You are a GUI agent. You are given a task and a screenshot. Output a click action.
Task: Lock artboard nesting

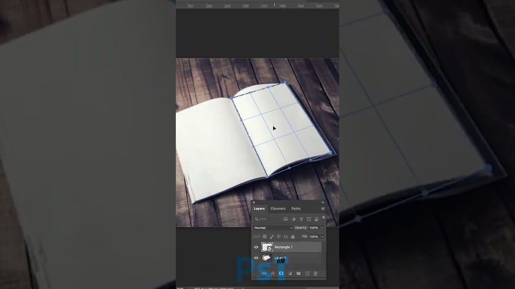[286, 237]
